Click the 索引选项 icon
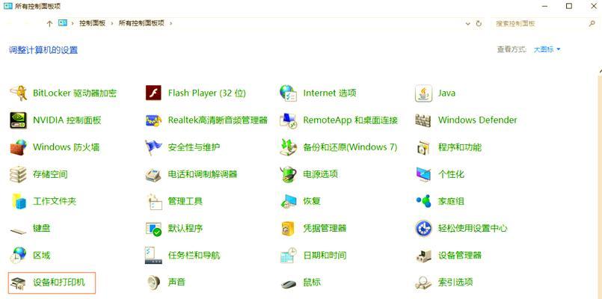This screenshot has height=299, width=602. point(423,283)
